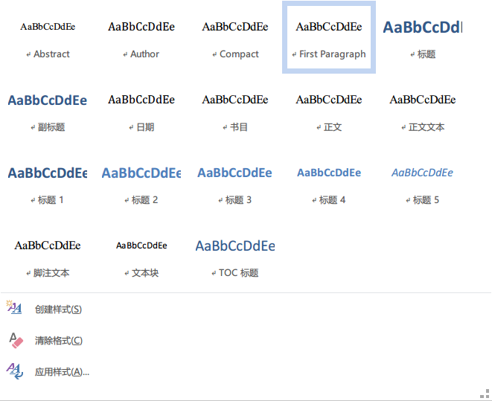Click the Clear Formatting (清除格式) eraser icon
This screenshot has width=492, height=401.
click(16, 340)
